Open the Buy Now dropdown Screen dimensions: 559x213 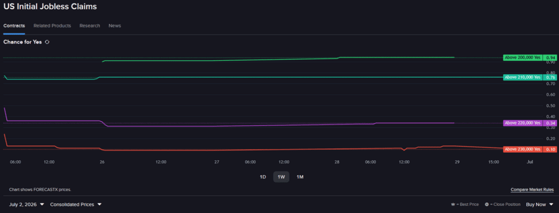[540, 204]
